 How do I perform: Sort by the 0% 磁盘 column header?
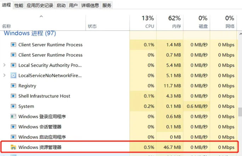pos(197,22)
